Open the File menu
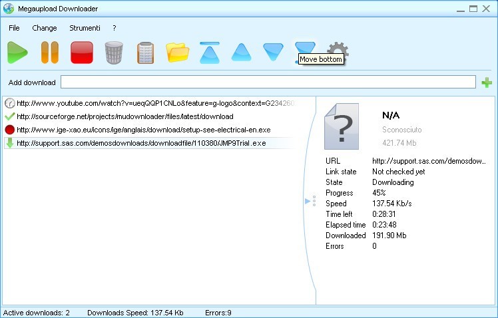Viewport: 498px width, 318px height. (14, 28)
